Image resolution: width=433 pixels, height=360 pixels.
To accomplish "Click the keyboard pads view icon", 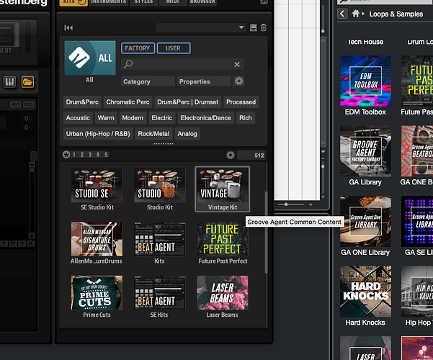I will point(9,81).
